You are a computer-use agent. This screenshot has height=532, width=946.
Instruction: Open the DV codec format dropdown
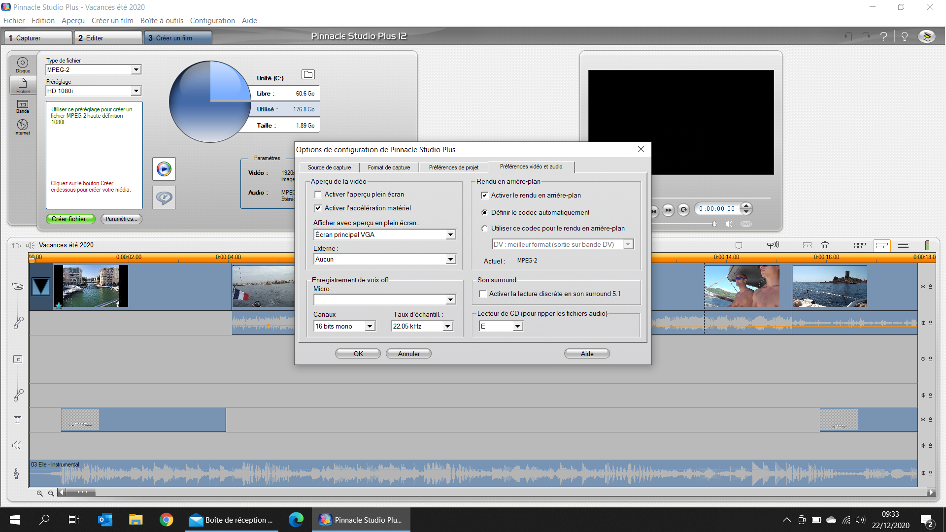(628, 245)
